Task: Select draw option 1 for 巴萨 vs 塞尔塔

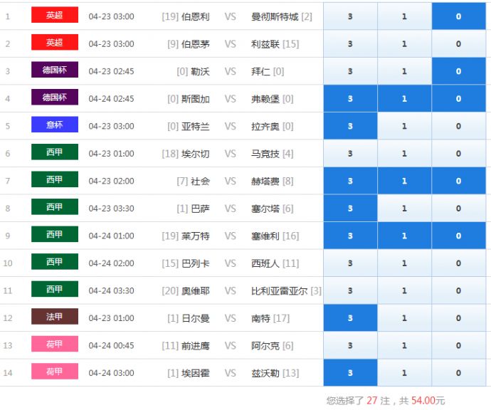Action: 404,209
